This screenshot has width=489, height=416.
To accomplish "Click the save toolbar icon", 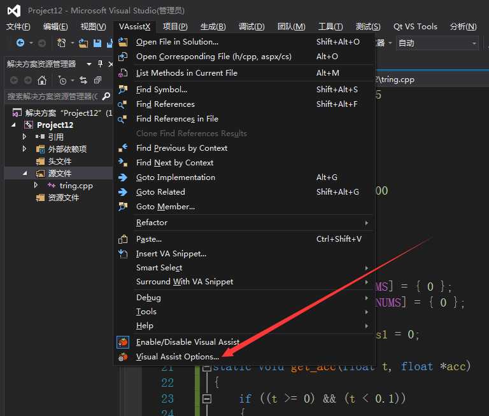I will click(x=97, y=43).
